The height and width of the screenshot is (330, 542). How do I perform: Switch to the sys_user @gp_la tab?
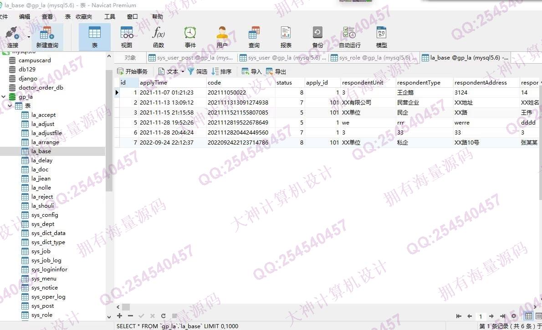(283, 58)
